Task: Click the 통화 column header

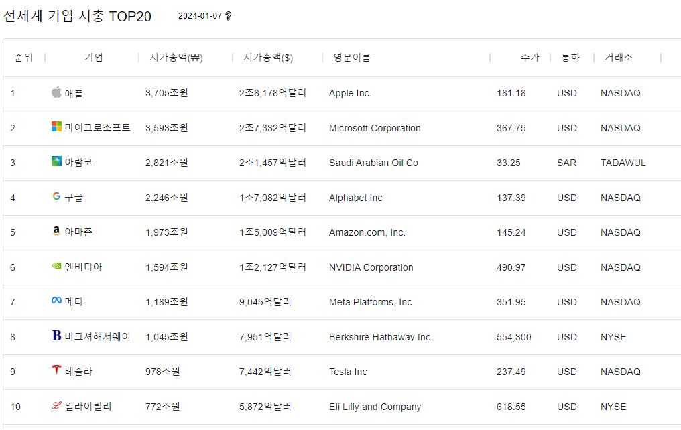Action: 570,58
